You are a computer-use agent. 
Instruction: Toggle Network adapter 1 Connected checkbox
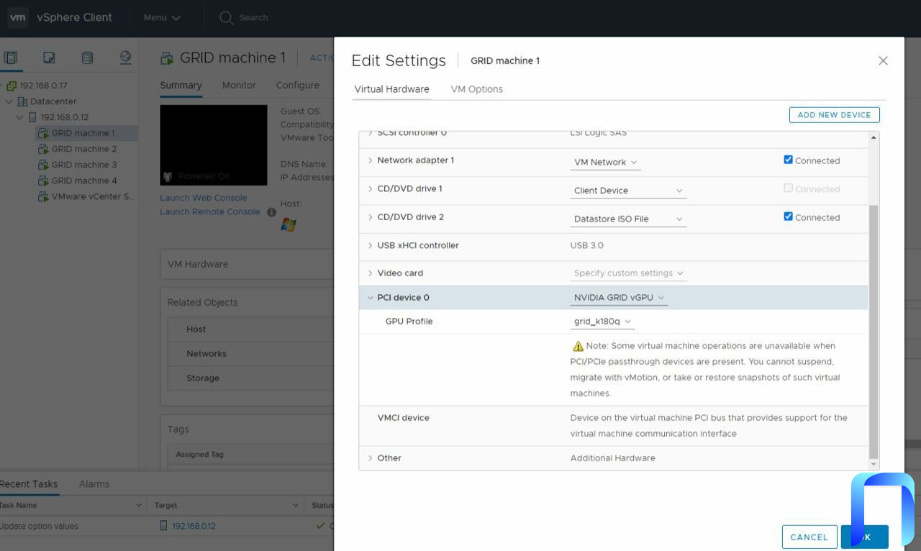tap(788, 160)
